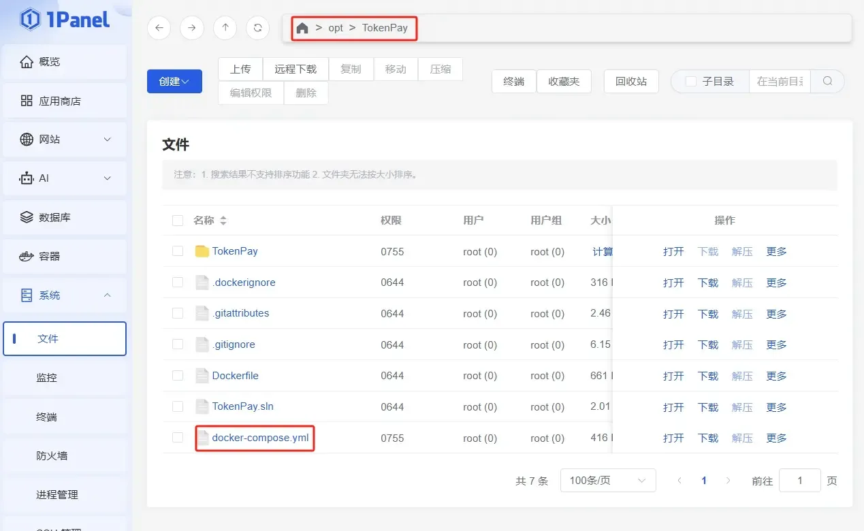Select 文件 in the sidebar
The image size is (864, 531).
65,338
